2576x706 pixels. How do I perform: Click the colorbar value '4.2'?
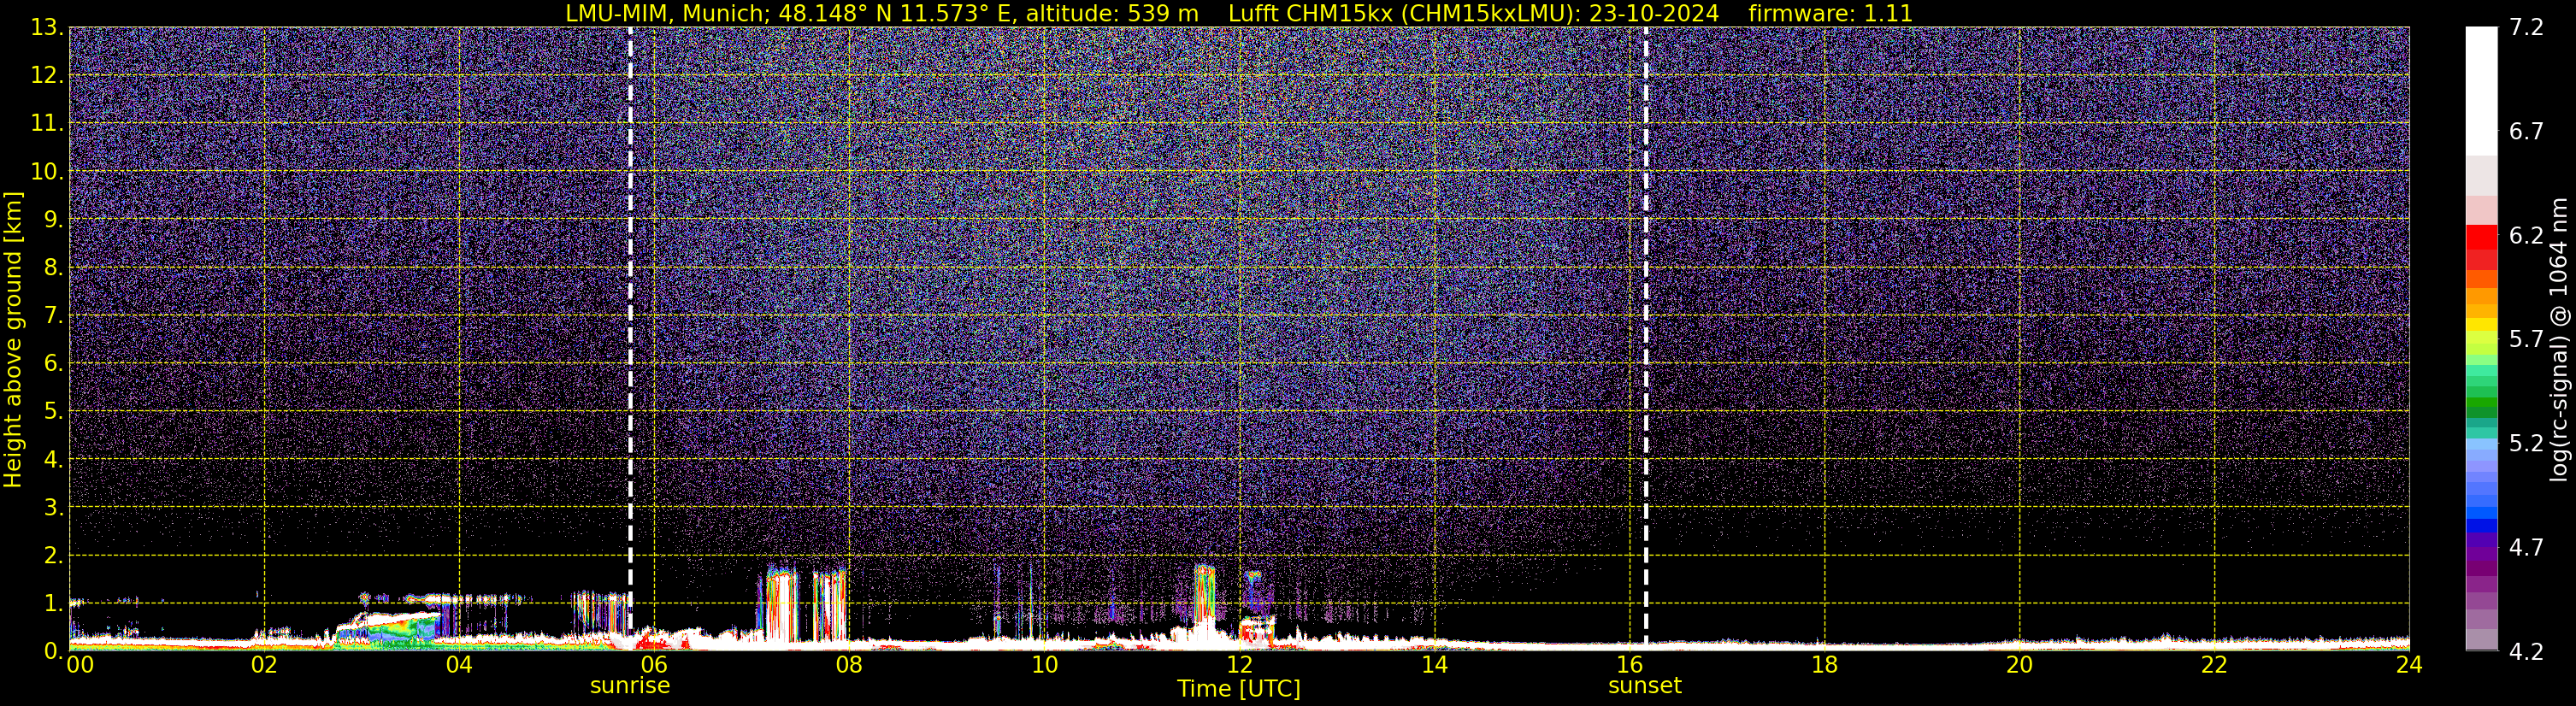click(x=2526, y=651)
